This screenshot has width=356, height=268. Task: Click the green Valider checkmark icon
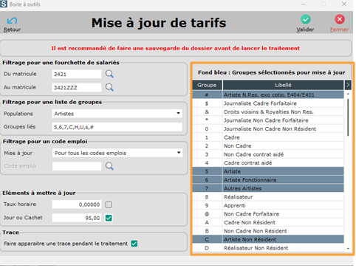305,19
